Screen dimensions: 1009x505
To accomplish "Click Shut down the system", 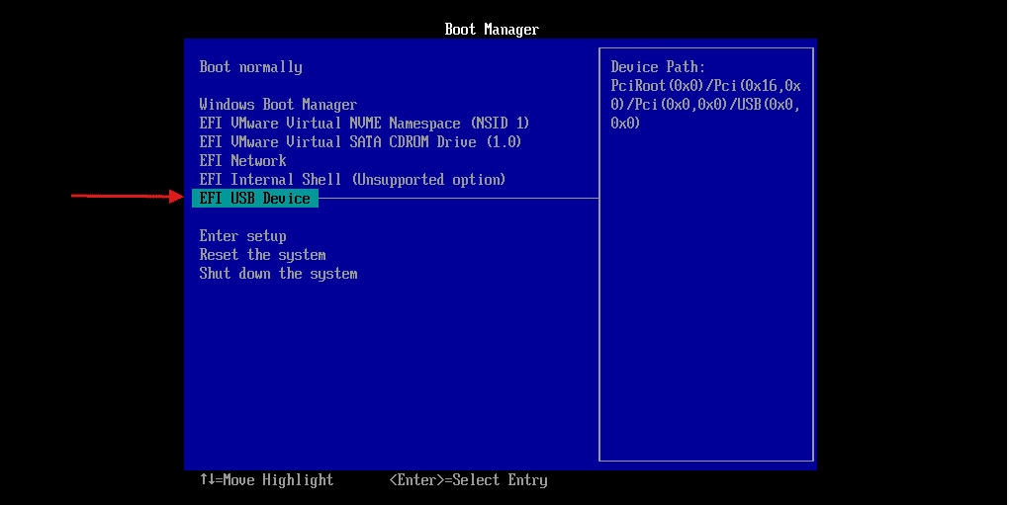I will click(278, 274).
